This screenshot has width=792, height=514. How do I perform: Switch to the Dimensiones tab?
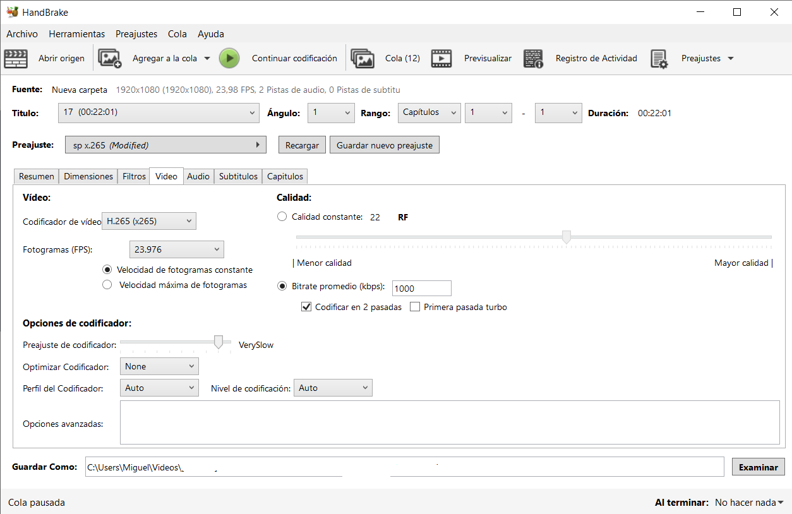coord(88,176)
